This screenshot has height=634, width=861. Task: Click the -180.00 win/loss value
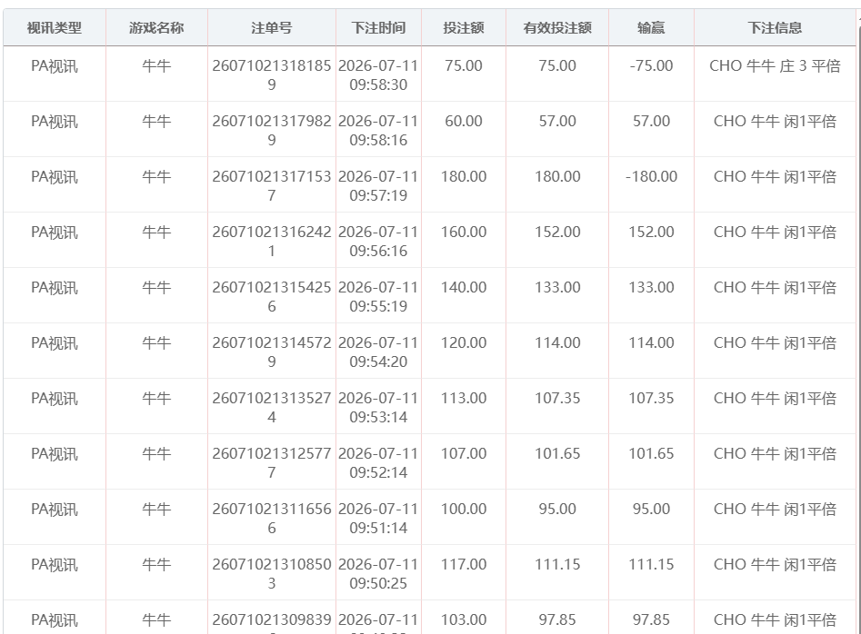[x=651, y=176]
